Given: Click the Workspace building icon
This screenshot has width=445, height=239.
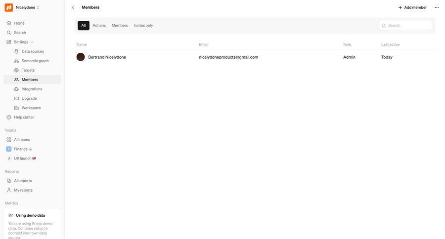Looking at the screenshot, I should (x=16, y=108).
